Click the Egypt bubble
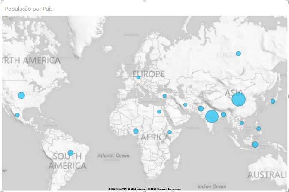 click(159, 112)
